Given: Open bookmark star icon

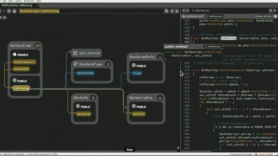Looking at the screenshot, I should 172,11.
